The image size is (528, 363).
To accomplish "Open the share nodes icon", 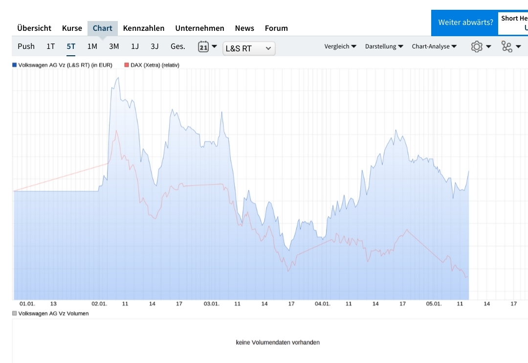I will (x=507, y=46).
